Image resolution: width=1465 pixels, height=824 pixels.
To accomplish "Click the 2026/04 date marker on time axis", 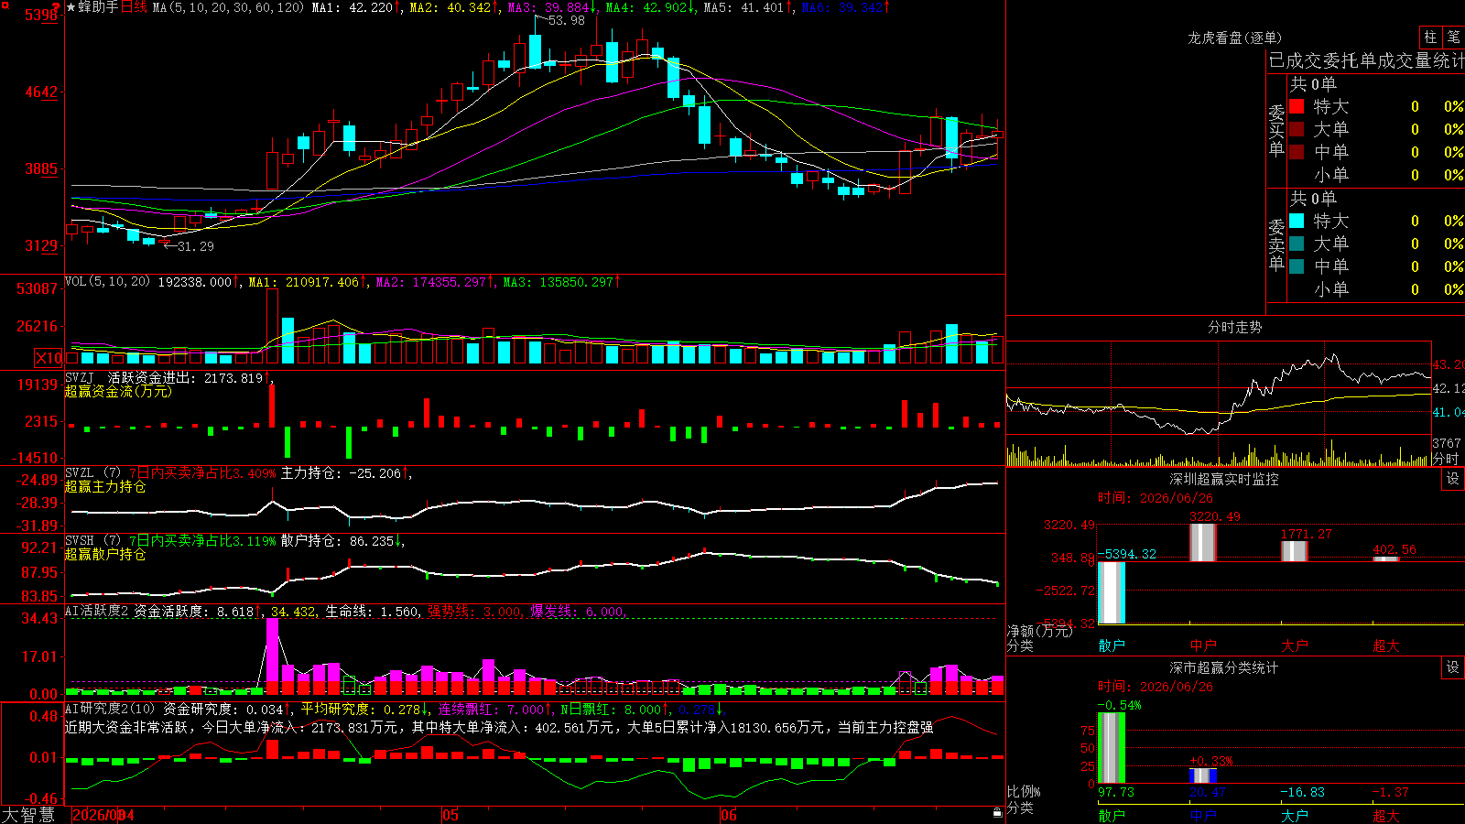I will [x=103, y=815].
